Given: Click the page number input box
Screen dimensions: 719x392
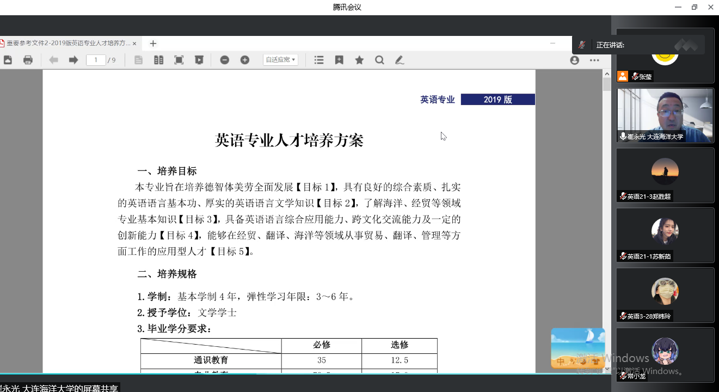Looking at the screenshot, I should pyautogui.click(x=96, y=60).
